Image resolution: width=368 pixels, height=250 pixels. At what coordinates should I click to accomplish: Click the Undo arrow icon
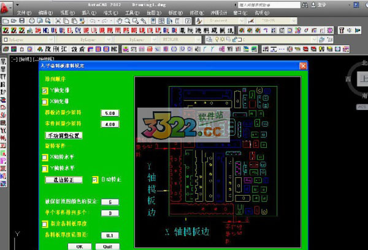(93, 21)
